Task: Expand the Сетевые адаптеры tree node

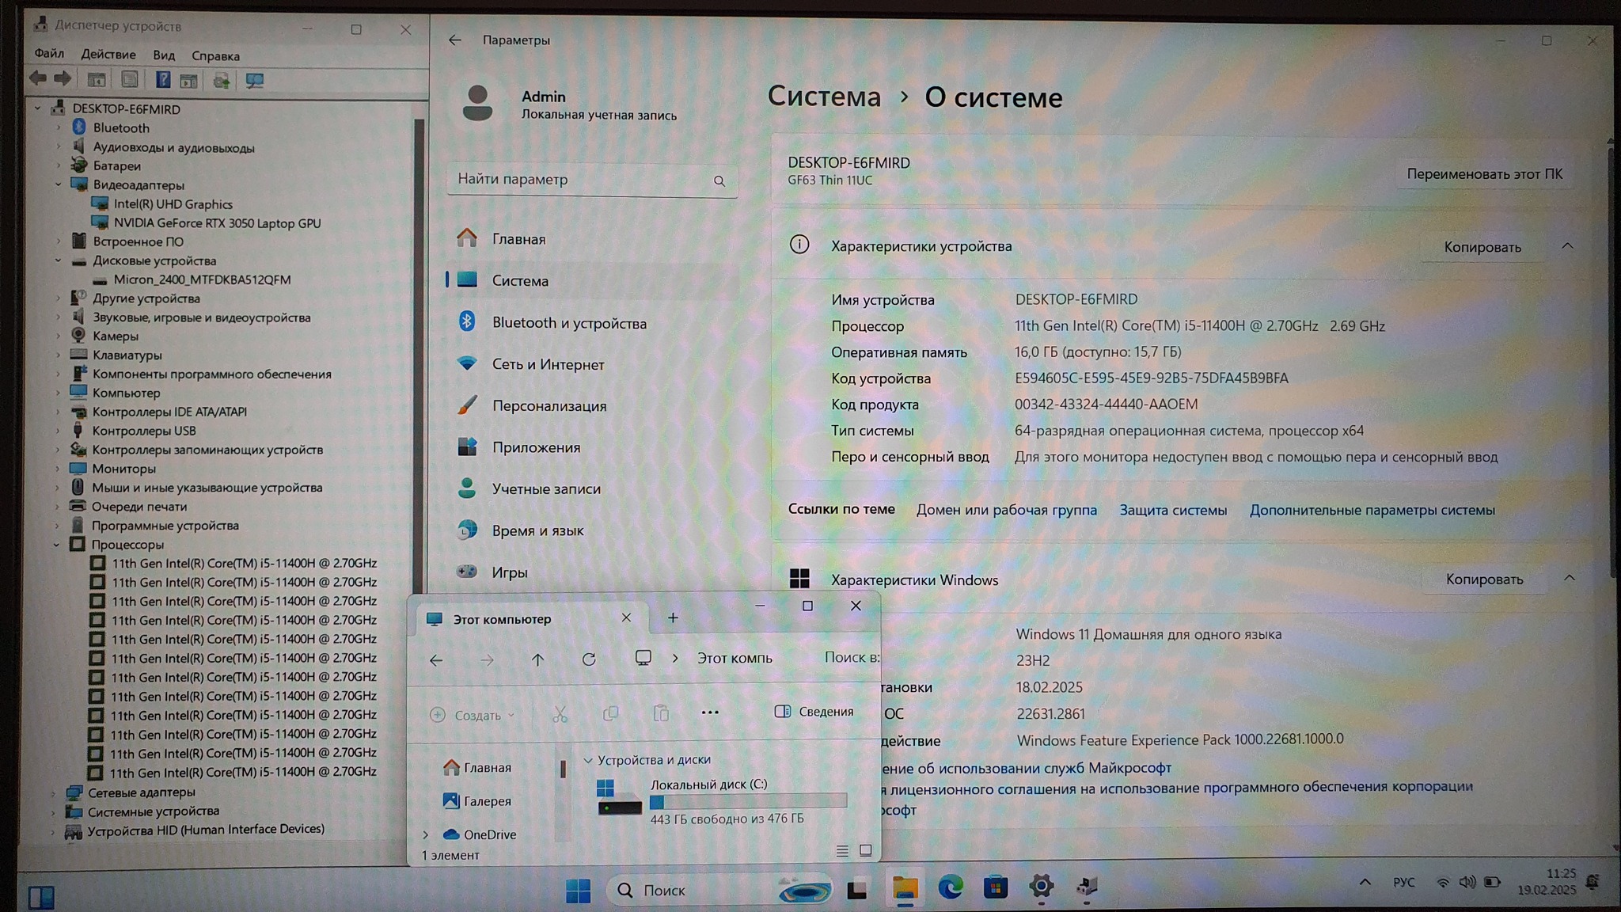Action: pos(54,792)
